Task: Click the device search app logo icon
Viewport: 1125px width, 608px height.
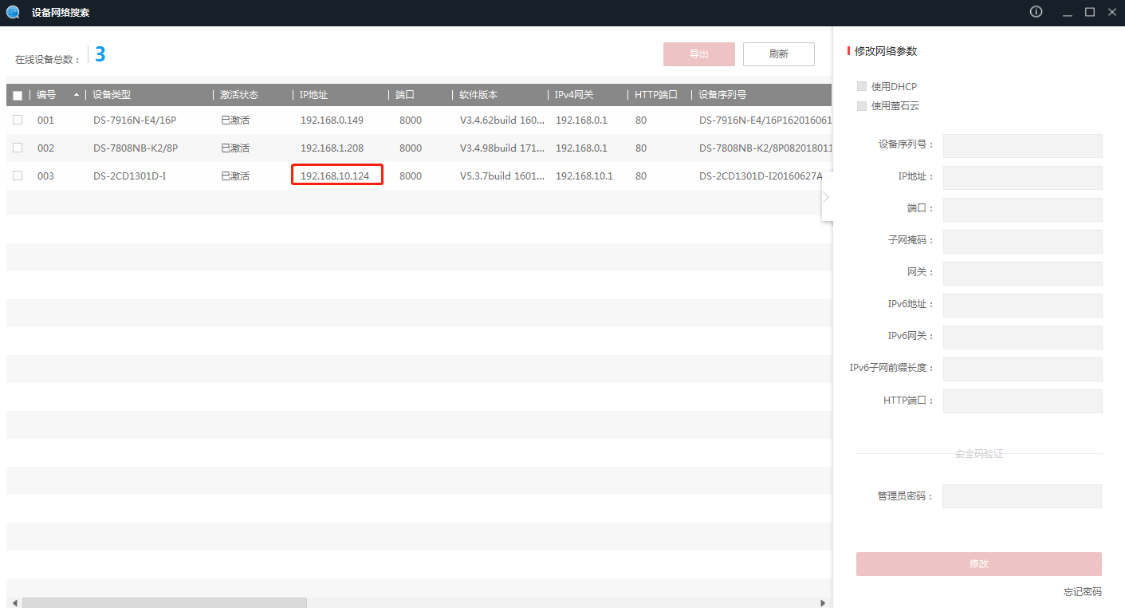Action: tap(13, 13)
